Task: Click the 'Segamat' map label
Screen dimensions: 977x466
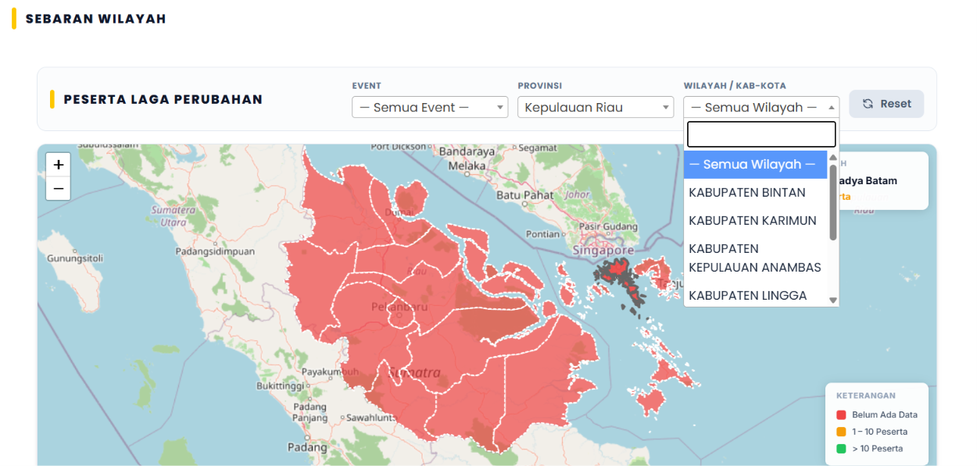Action: tap(539, 148)
